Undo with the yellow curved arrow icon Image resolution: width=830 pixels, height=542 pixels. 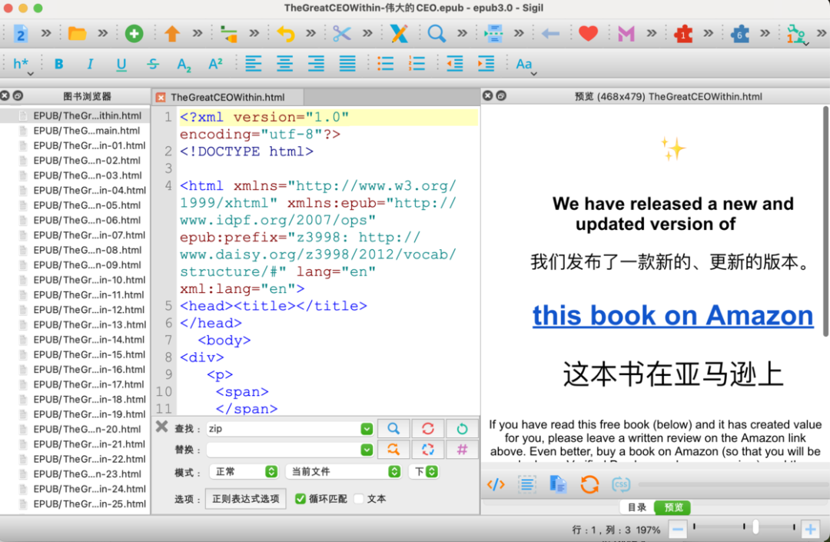[x=286, y=34]
